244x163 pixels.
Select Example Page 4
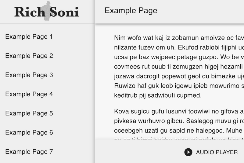(29, 94)
